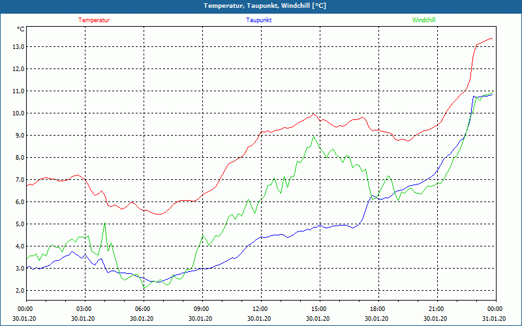This screenshot has height=326, width=522.
Task: Click the green Windchill legend label
Action: pyautogui.click(x=423, y=20)
